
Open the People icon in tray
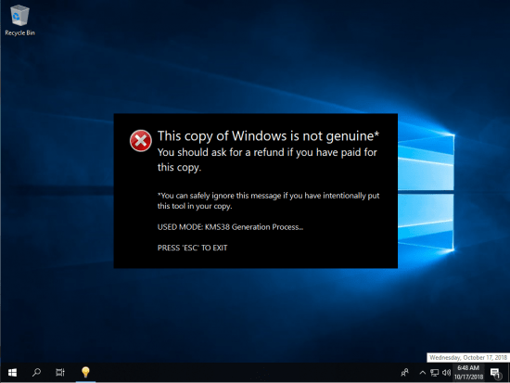pos(405,372)
